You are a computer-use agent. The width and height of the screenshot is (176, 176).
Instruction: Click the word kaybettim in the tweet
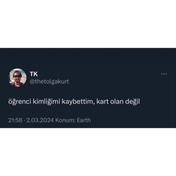(78, 102)
